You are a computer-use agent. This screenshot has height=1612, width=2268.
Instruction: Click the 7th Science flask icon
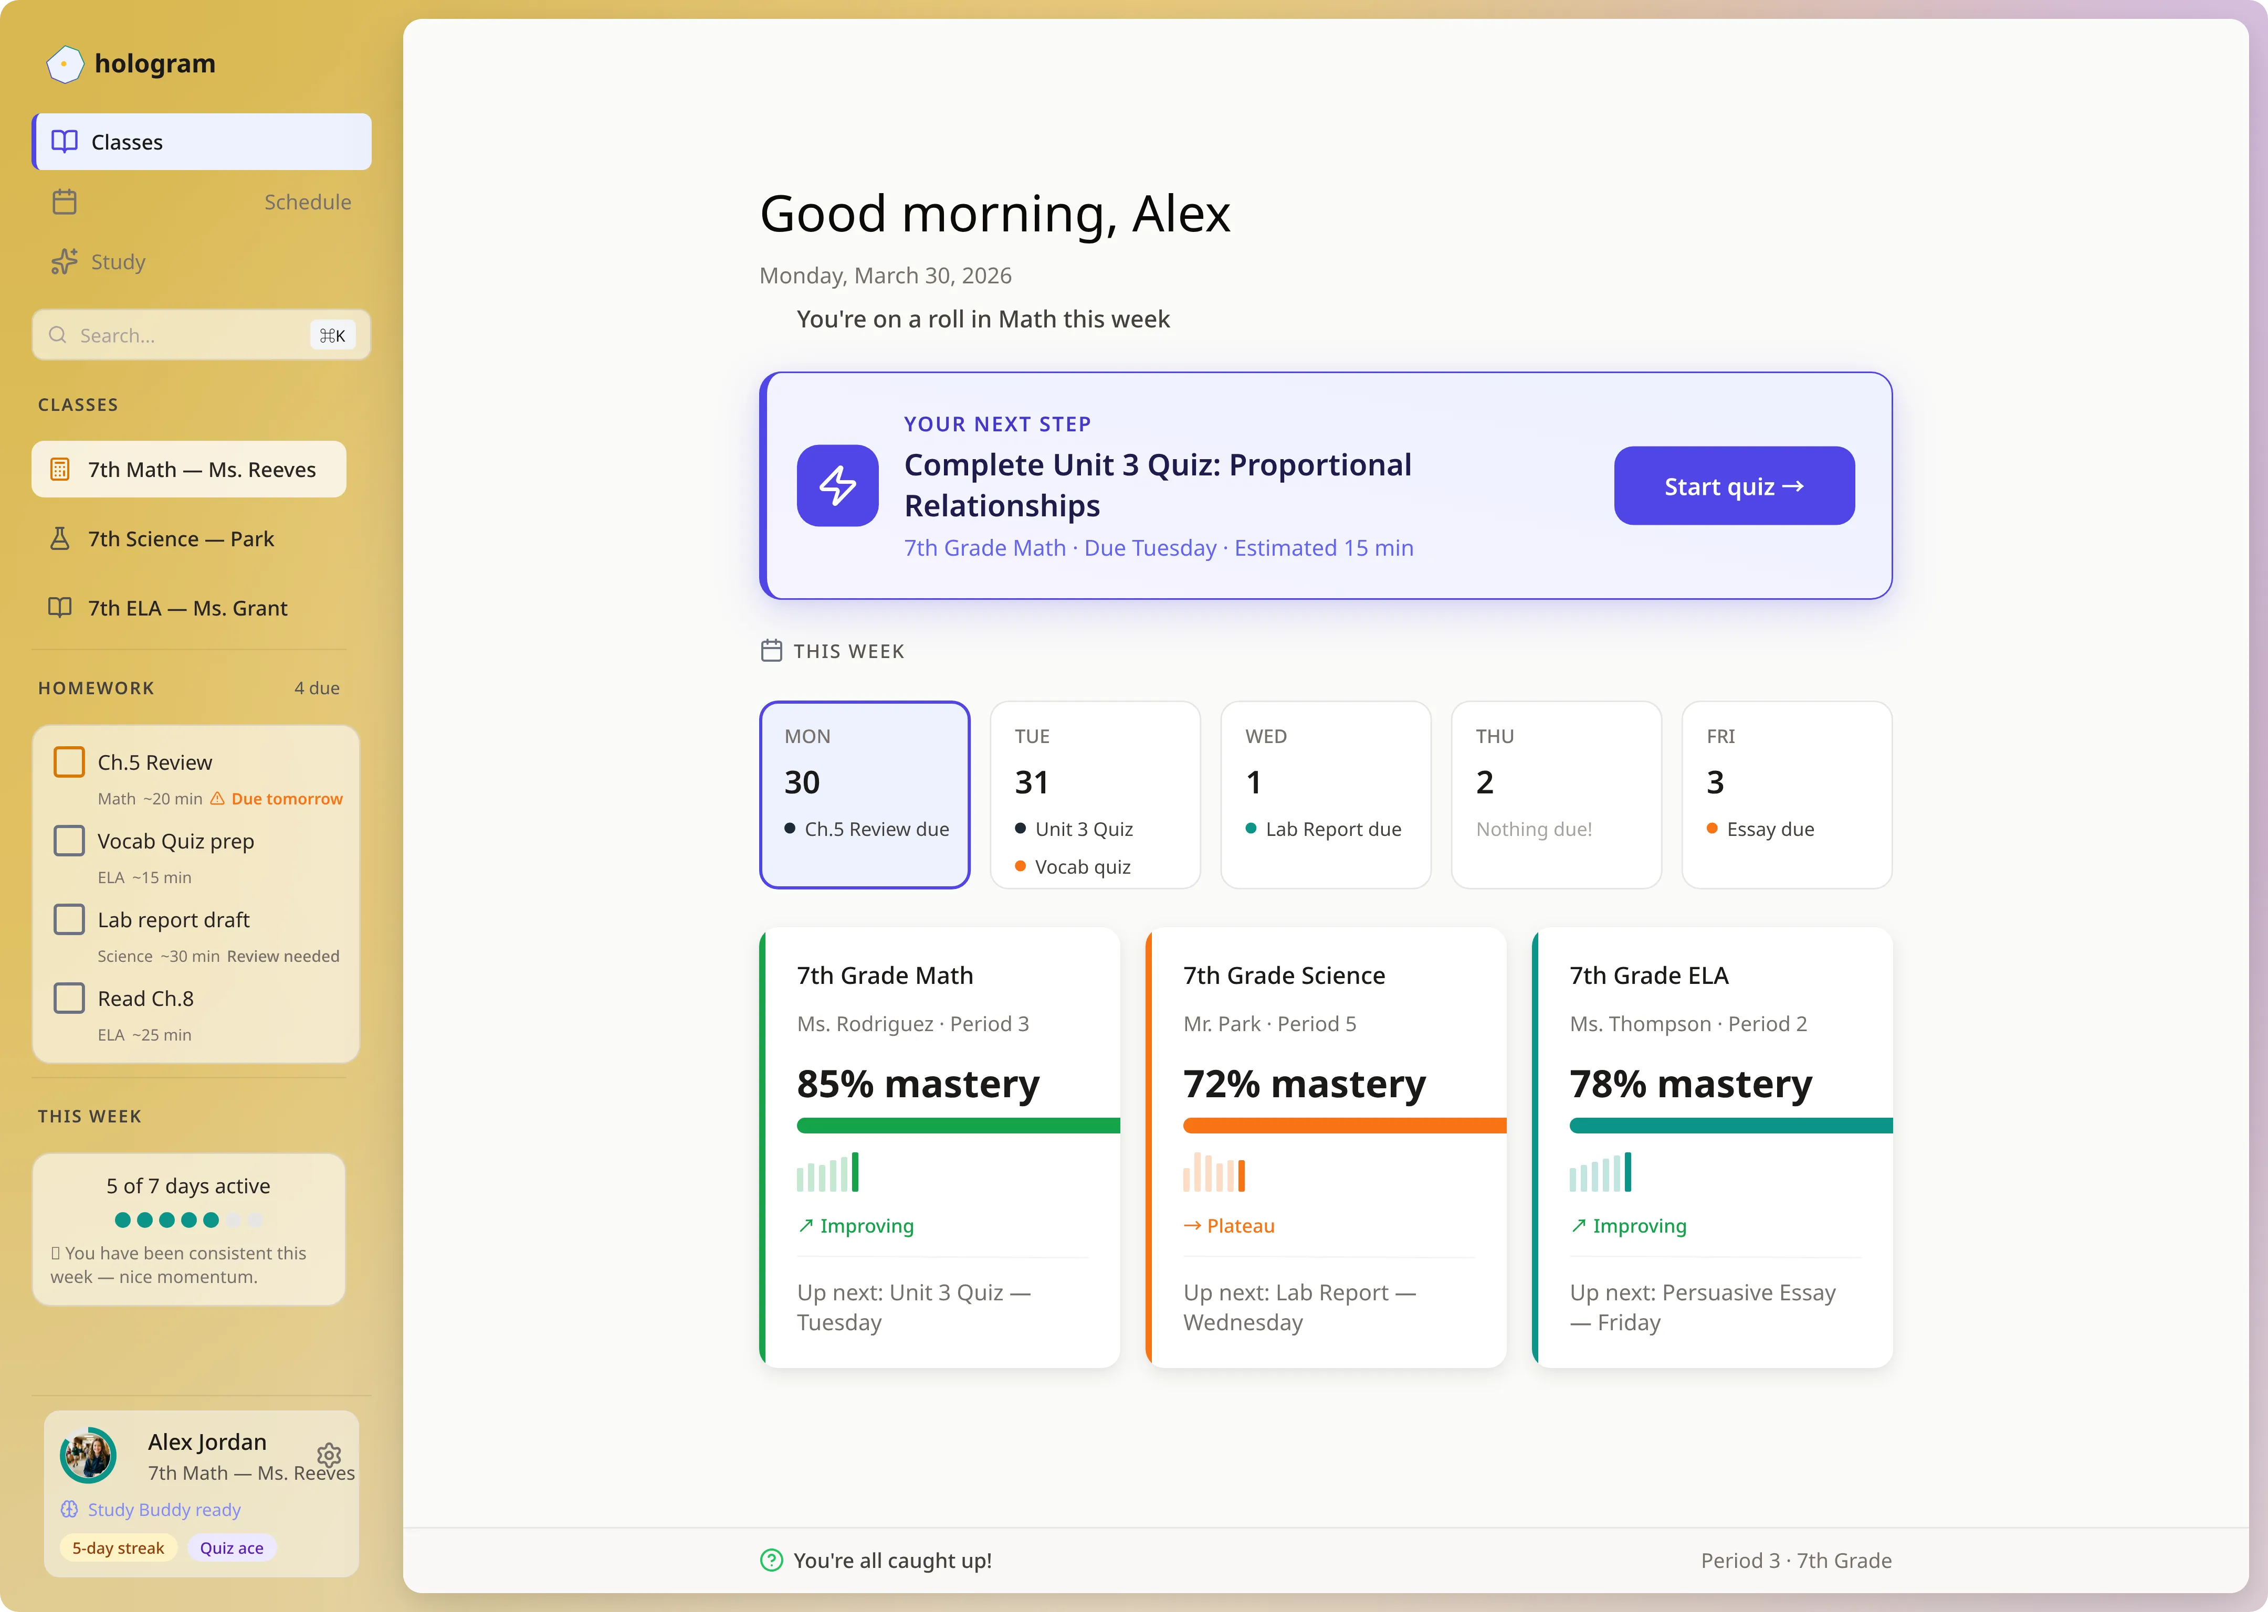tap(59, 538)
